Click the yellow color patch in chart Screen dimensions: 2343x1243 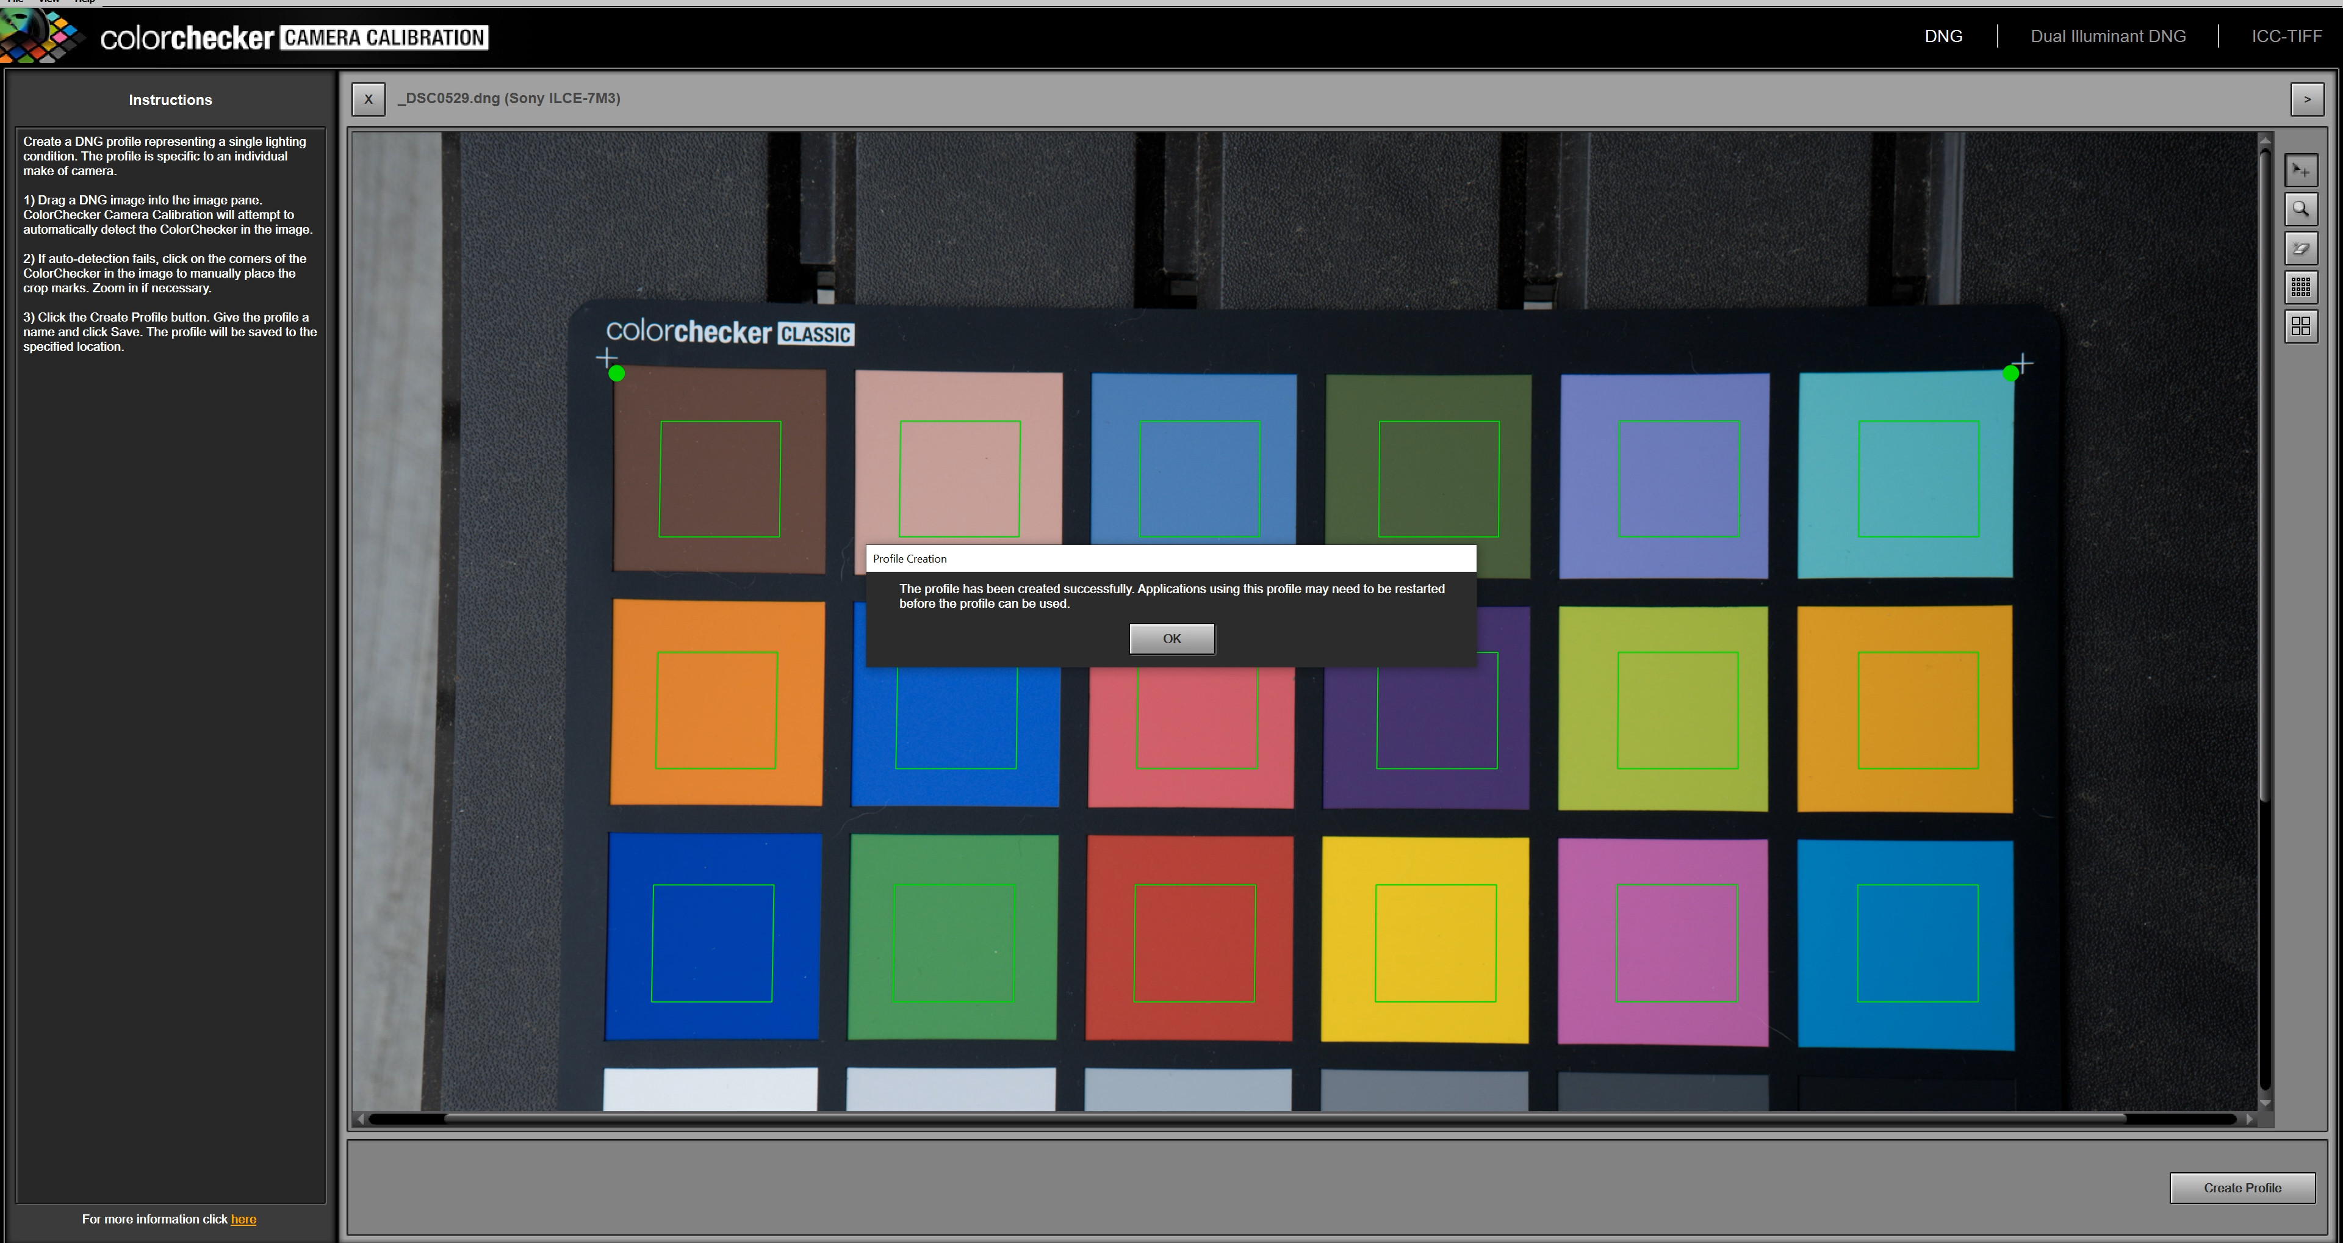1424,939
